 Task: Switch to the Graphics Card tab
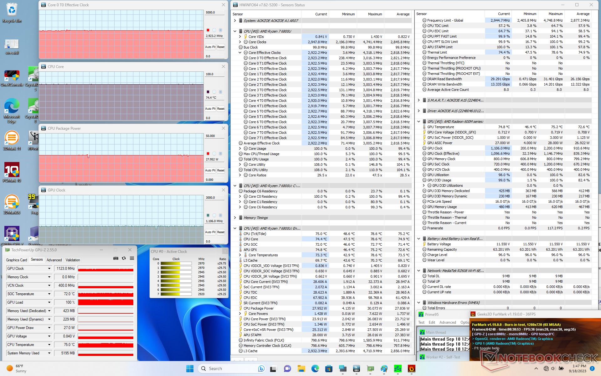(x=17, y=260)
